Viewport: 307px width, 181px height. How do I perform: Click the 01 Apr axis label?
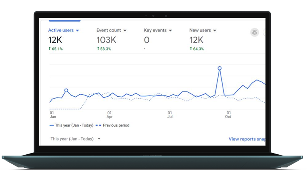[x=109, y=115]
